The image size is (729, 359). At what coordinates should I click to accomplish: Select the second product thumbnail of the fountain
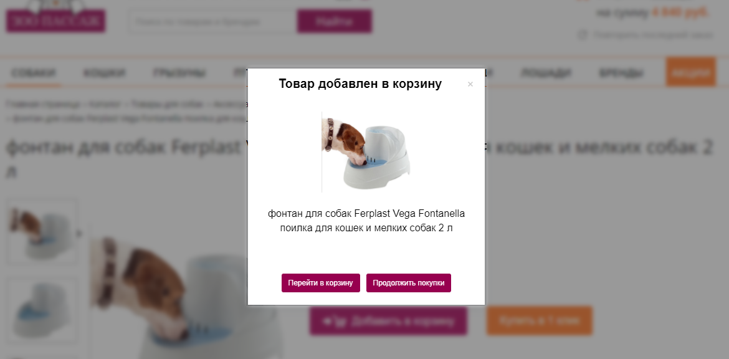(x=42, y=310)
